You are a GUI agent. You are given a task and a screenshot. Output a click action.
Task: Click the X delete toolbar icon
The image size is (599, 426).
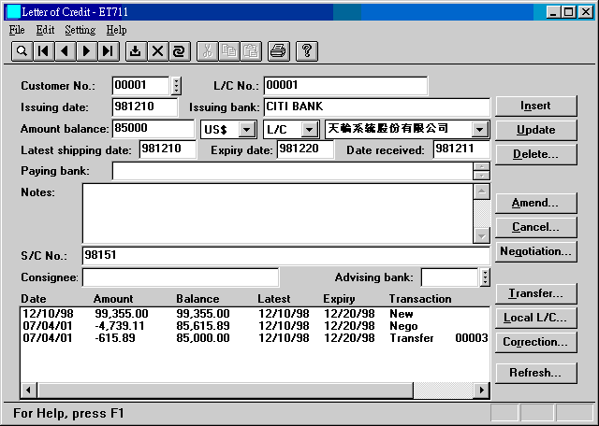tap(157, 51)
